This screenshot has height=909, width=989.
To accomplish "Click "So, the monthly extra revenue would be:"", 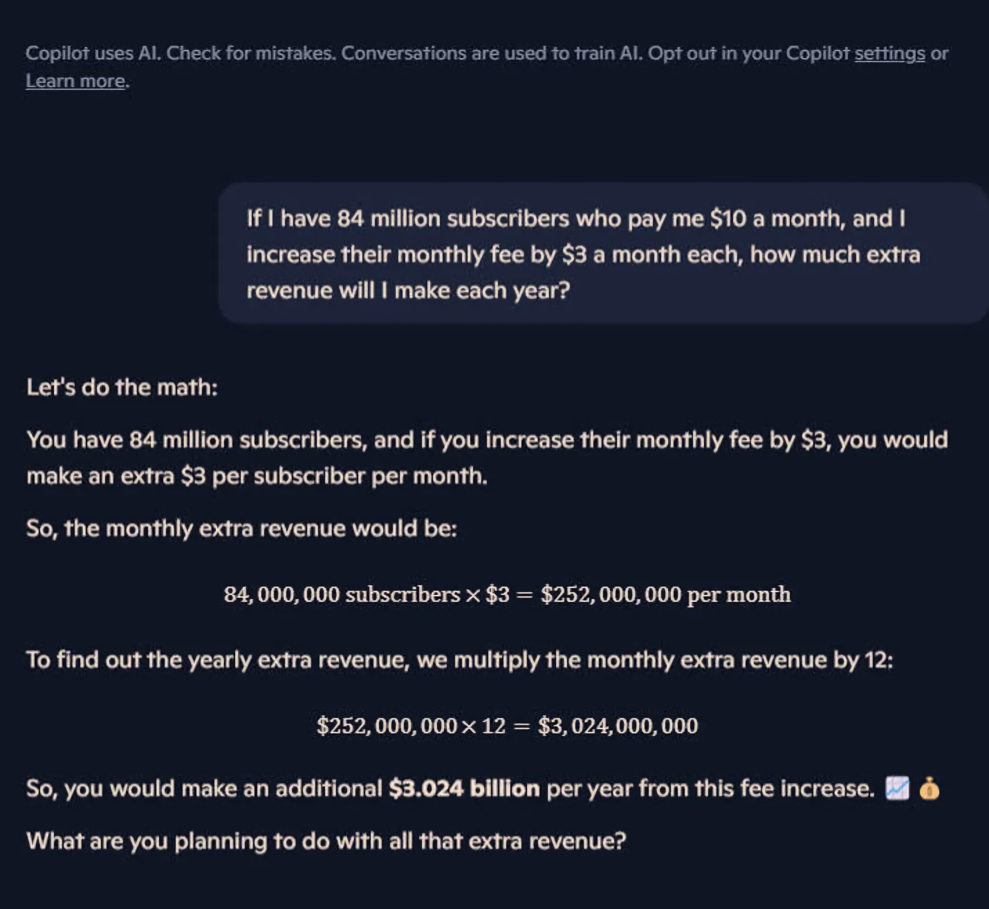I will 242,528.
